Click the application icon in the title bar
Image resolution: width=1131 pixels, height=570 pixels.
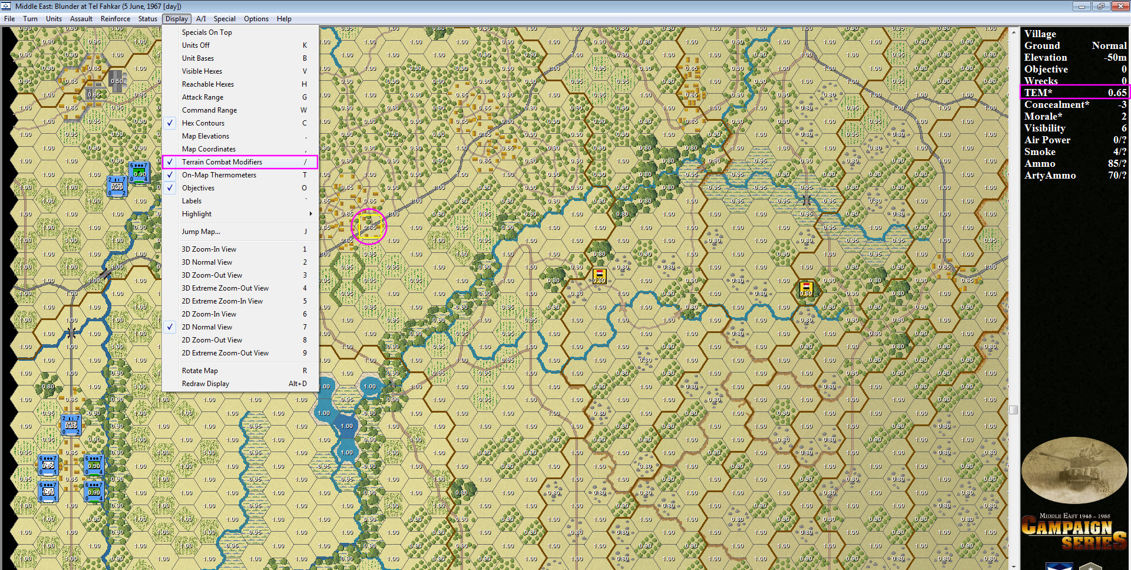pos(6,6)
